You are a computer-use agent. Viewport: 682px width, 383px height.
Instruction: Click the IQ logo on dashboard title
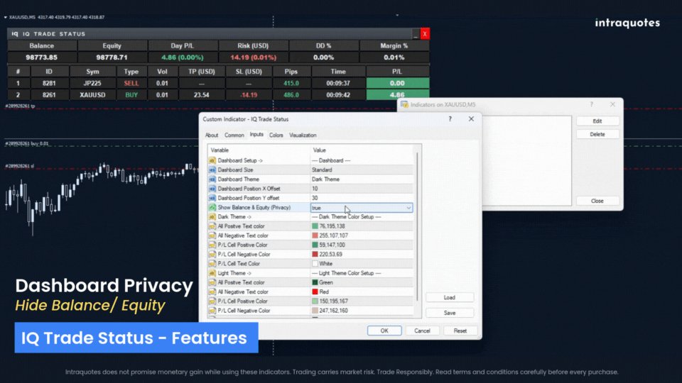point(15,34)
